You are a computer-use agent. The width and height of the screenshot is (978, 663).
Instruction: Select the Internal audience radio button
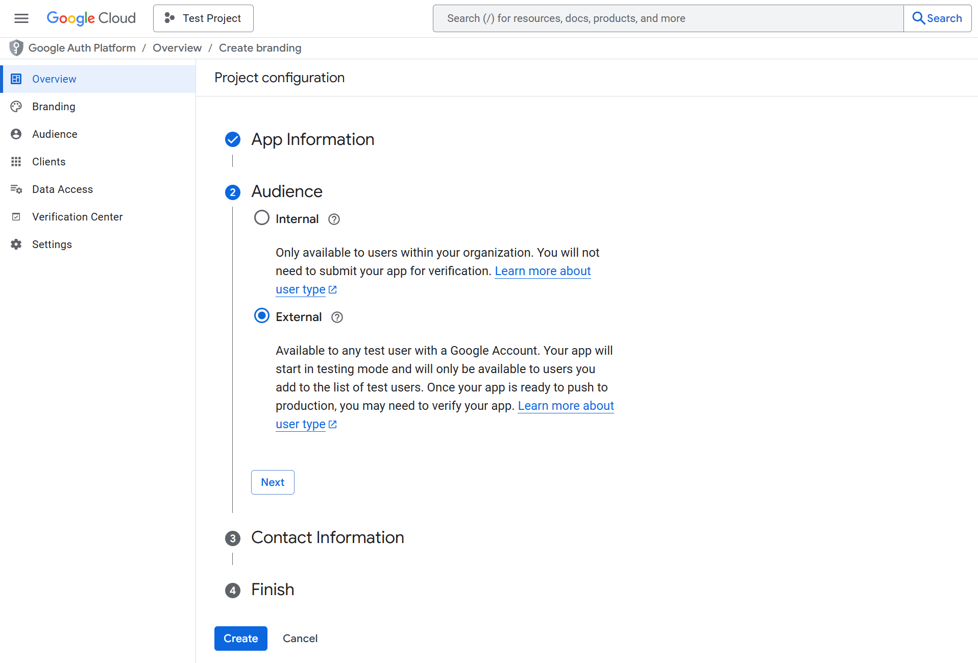(261, 217)
